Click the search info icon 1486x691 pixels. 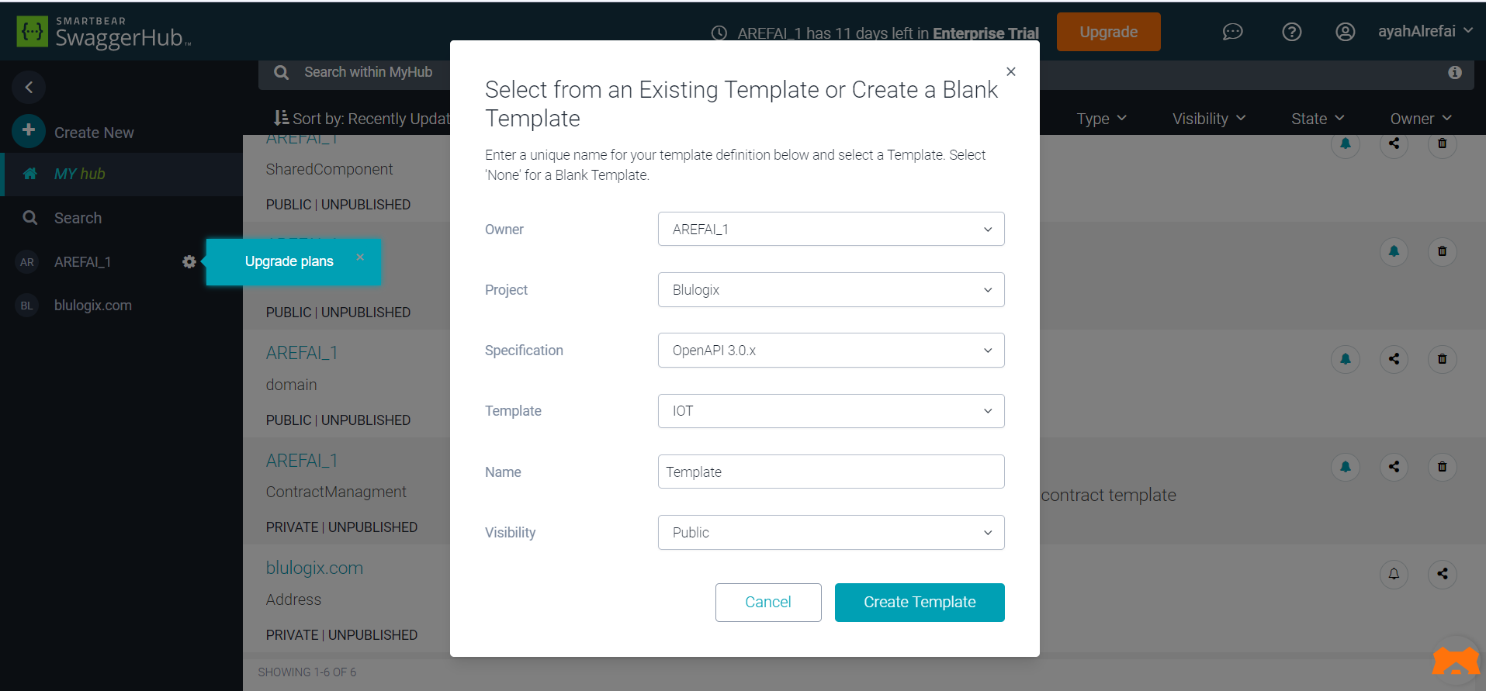1454,72
